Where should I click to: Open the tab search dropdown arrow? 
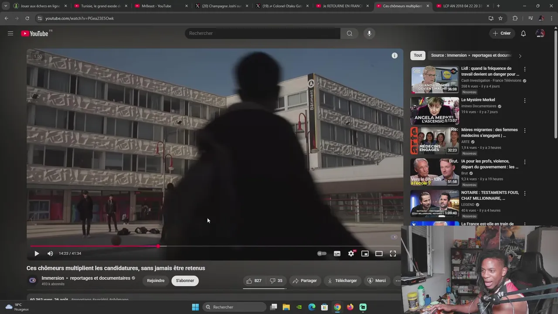point(5,6)
